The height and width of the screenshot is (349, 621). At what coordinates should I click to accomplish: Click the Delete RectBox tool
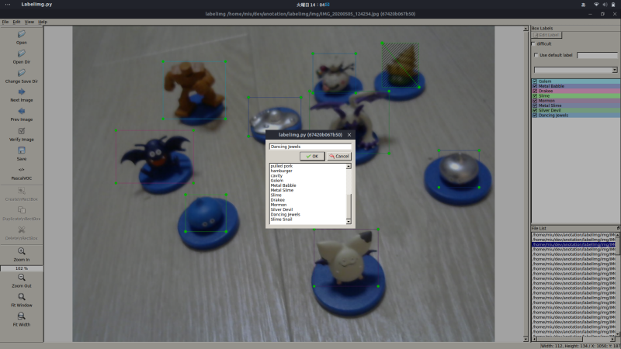coord(22,230)
